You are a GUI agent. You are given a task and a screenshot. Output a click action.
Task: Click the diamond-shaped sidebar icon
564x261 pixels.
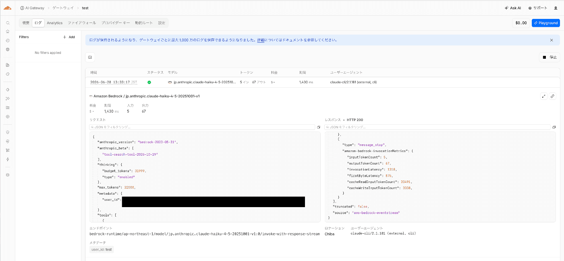8,89
